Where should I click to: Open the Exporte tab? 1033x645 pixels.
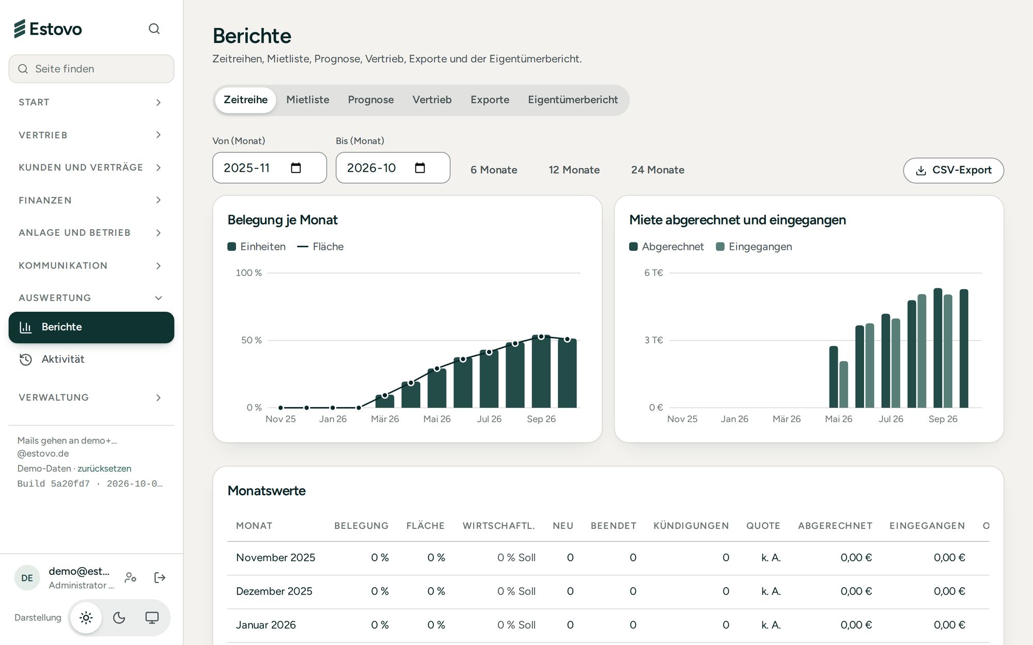point(490,100)
